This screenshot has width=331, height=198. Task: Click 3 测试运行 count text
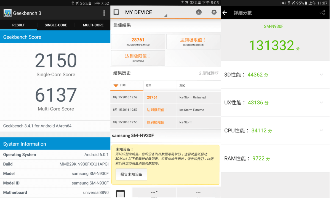pos(209,73)
